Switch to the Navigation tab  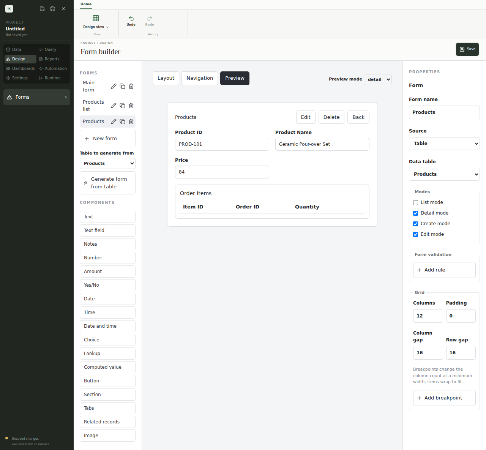click(x=200, y=78)
